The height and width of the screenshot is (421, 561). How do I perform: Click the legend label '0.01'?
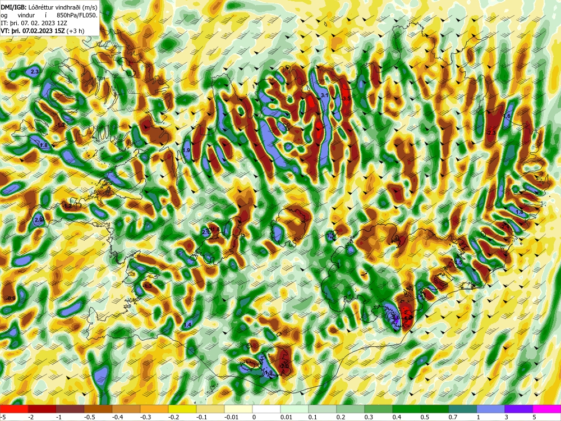(286, 417)
